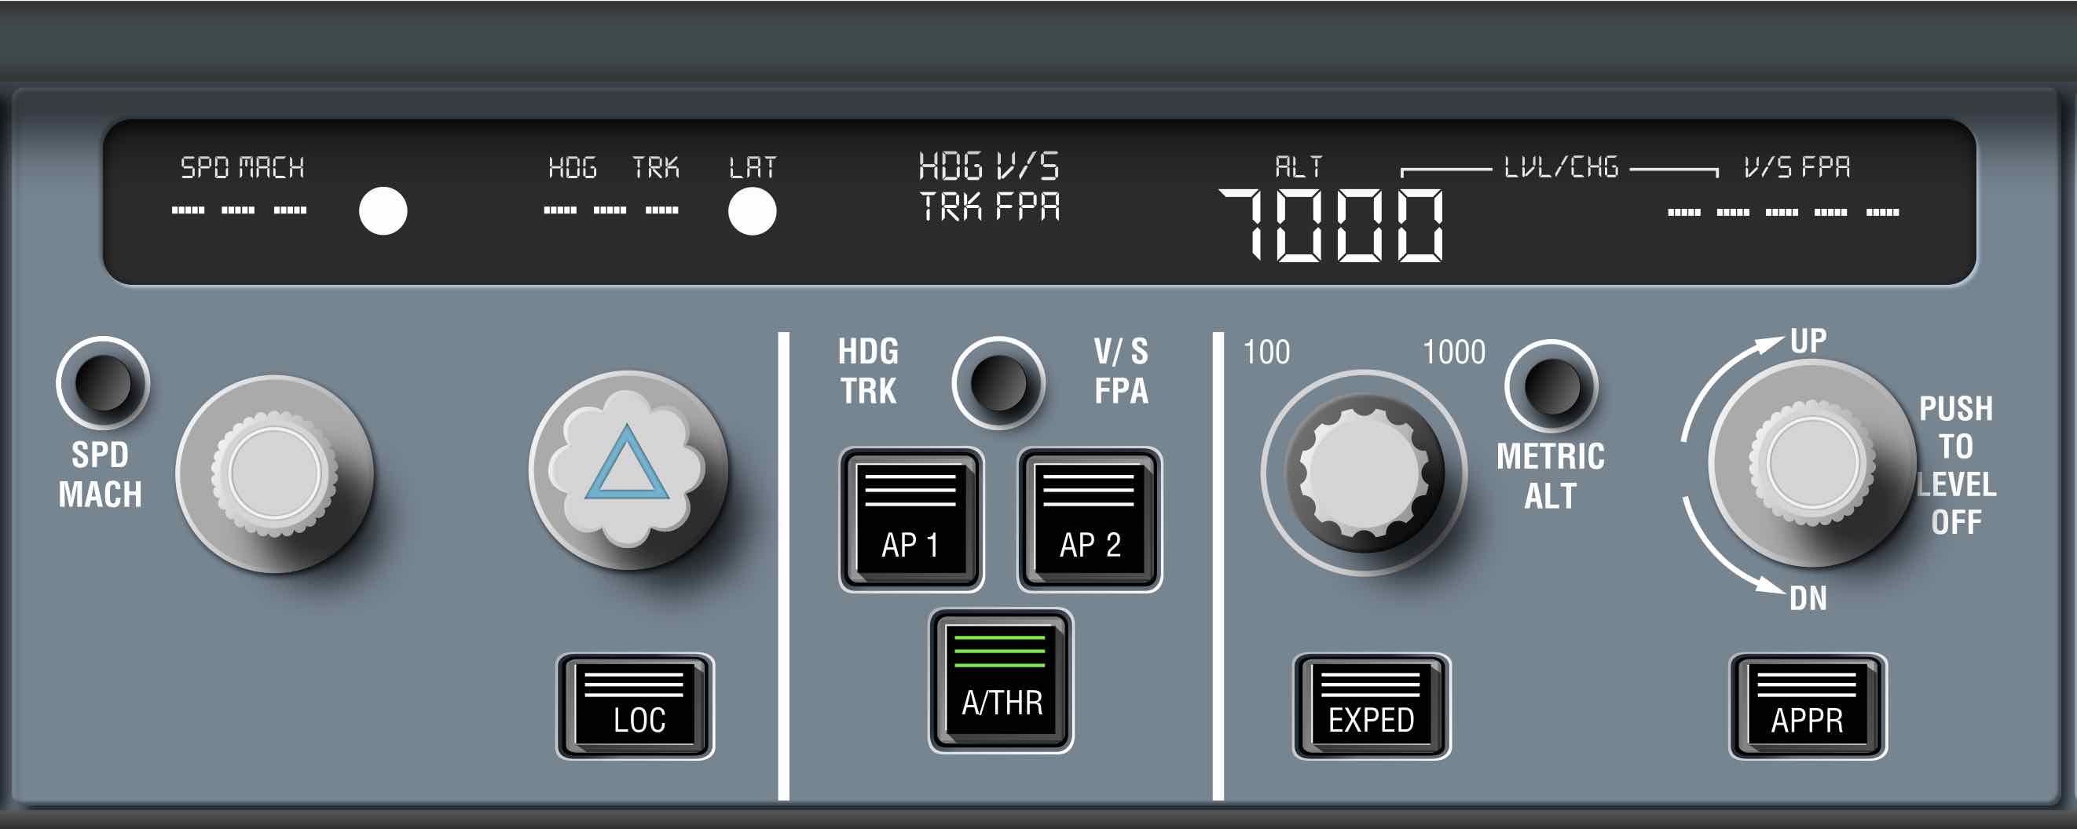
Task: Click the V/S FPA dashed display
Action: [1782, 212]
